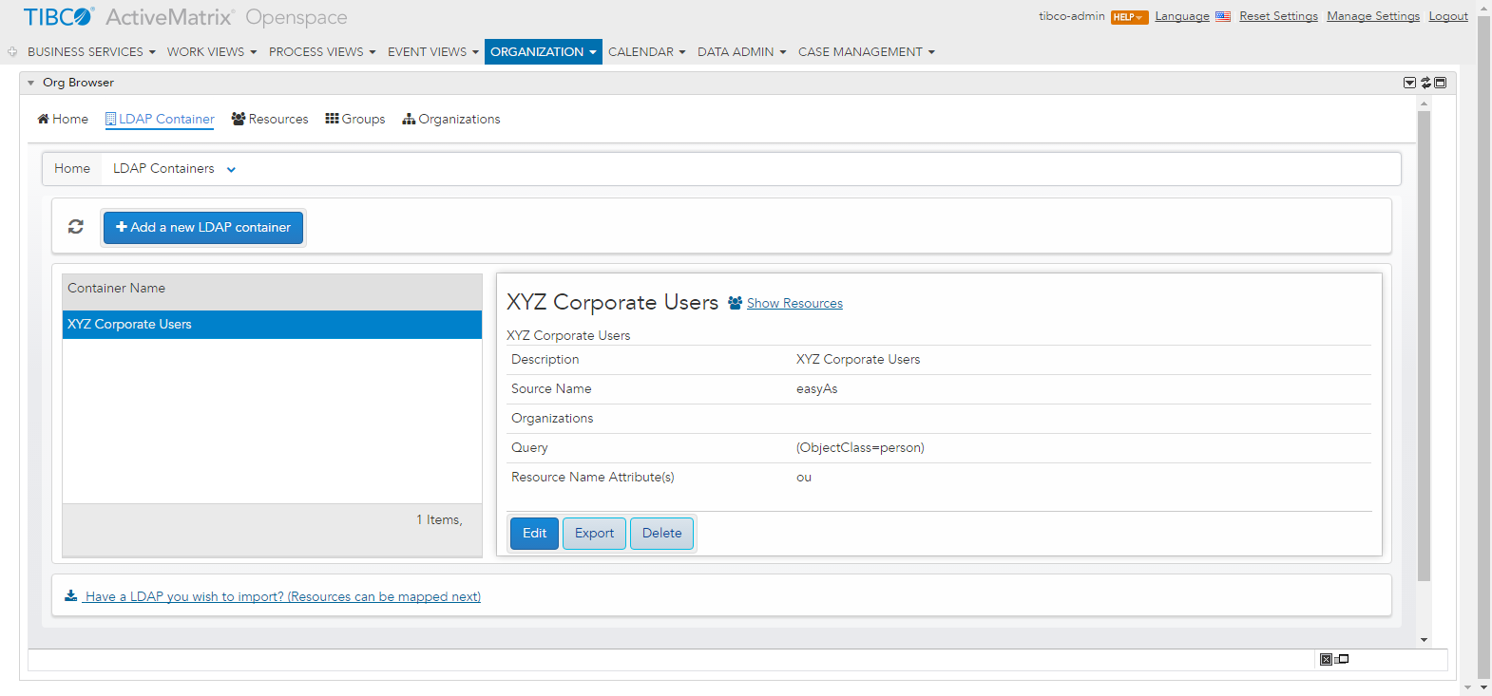This screenshot has height=696, width=1492.
Task: Open the Show Resources link
Action: pos(794,303)
